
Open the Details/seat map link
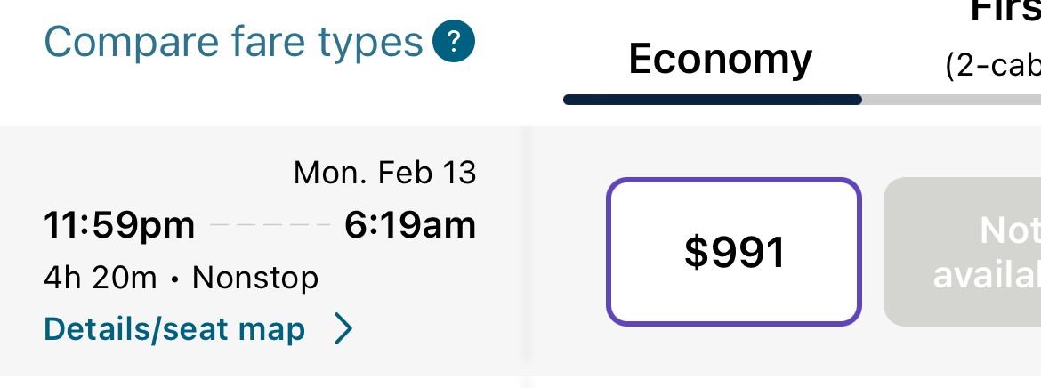pos(174,329)
